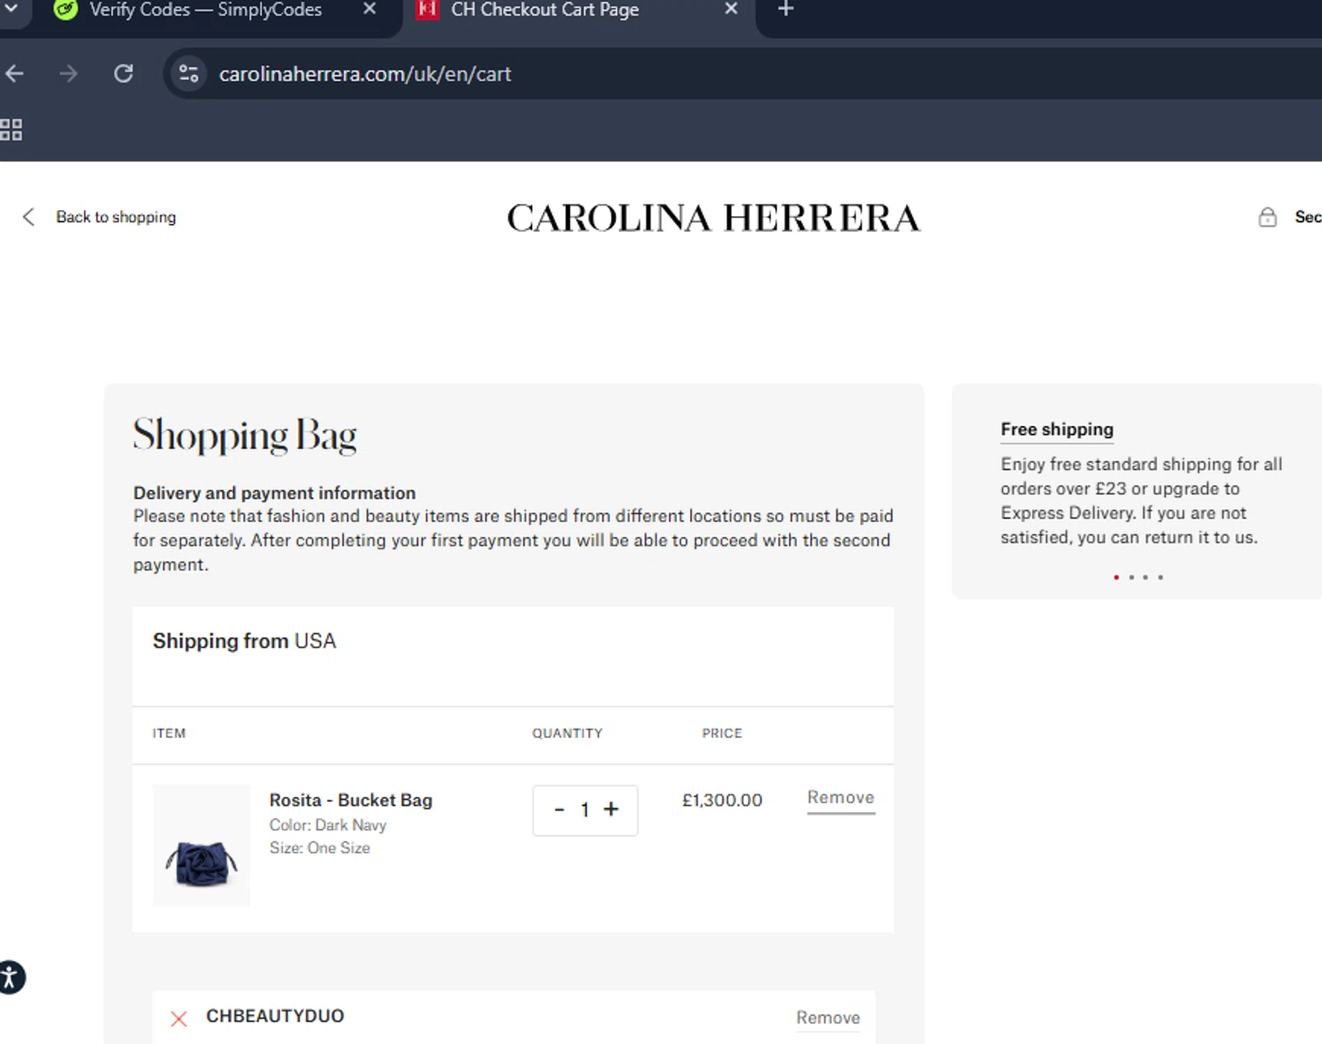Select the CH Checkout Cart Page tab
The height and width of the screenshot is (1044, 1322).
pos(544,11)
